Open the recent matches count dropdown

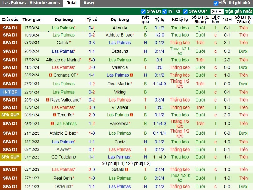click(217, 11)
